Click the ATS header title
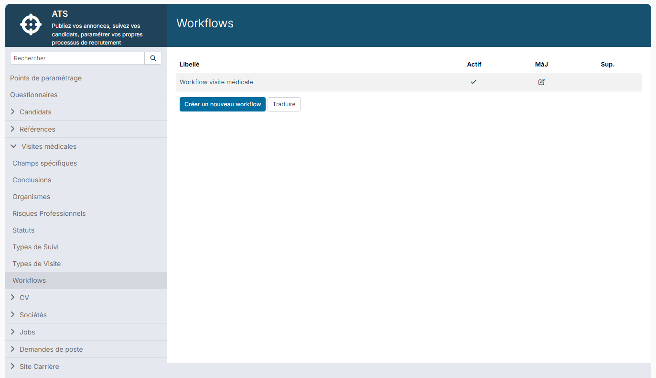Screen dimensions: 656x378 tap(60, 14)
